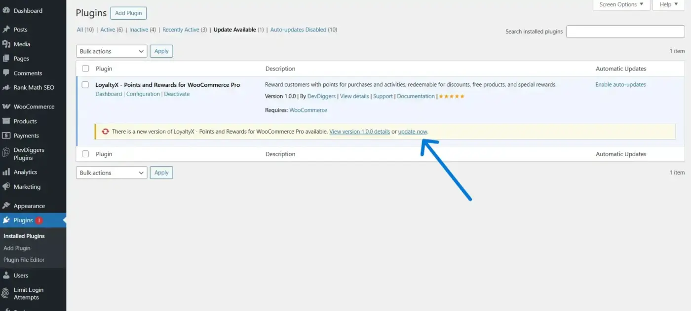Check the LoyaltyX plugin row checkbox
Image resolution: width=691 pixels, height=311 pixels.
85,85
